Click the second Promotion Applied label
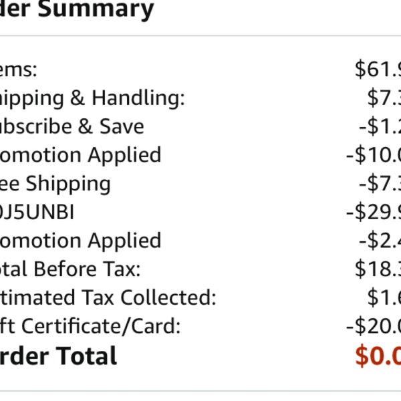Image resolution: width=401 pixels, height=401 pixels. click(81, 241)
